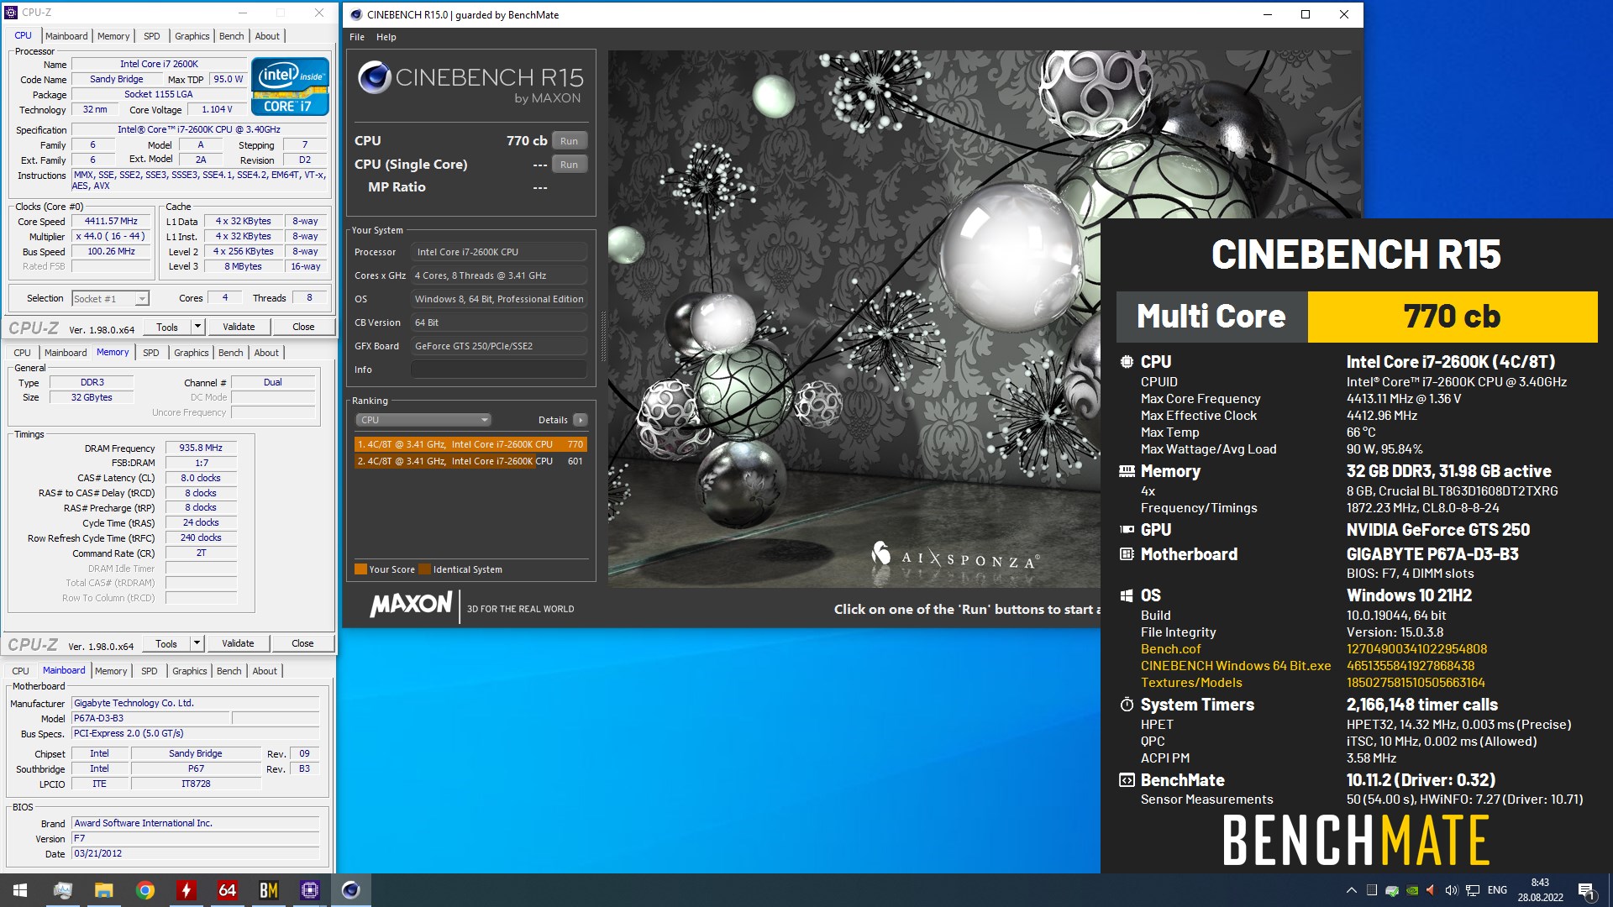Open the network status tray icon

tap(1472, 890)
